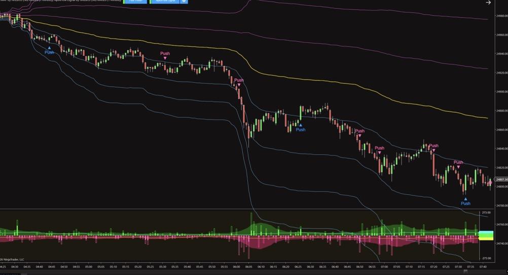Viewport: 508px width, 275px height.
Task: Toggle the blue button left of the gear
Action: click(x=164, y=2)
